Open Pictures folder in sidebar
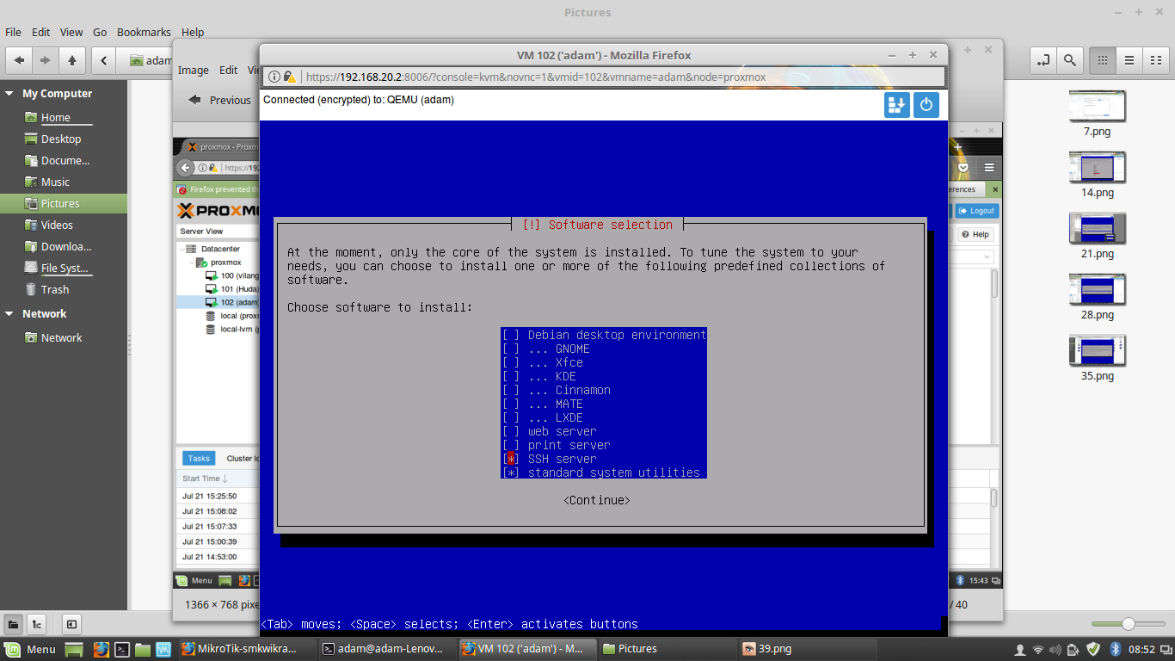The image size is (1175, 661). click(x=60, y=204)
